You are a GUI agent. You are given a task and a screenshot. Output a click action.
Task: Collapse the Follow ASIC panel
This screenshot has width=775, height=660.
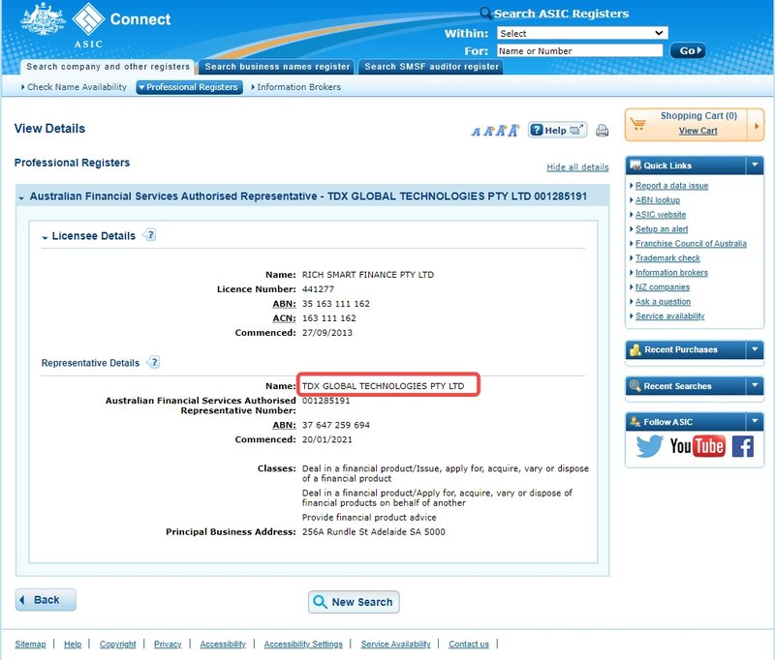click(755, 422)
